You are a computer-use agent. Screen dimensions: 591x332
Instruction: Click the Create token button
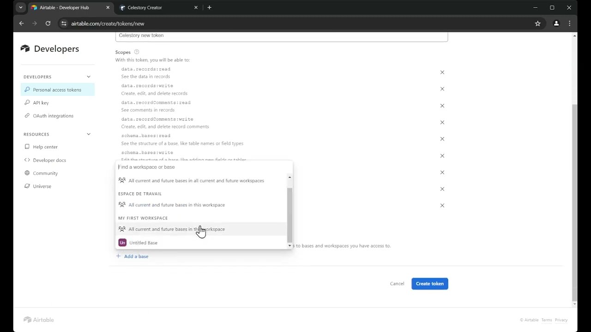(x=429, y=284)
